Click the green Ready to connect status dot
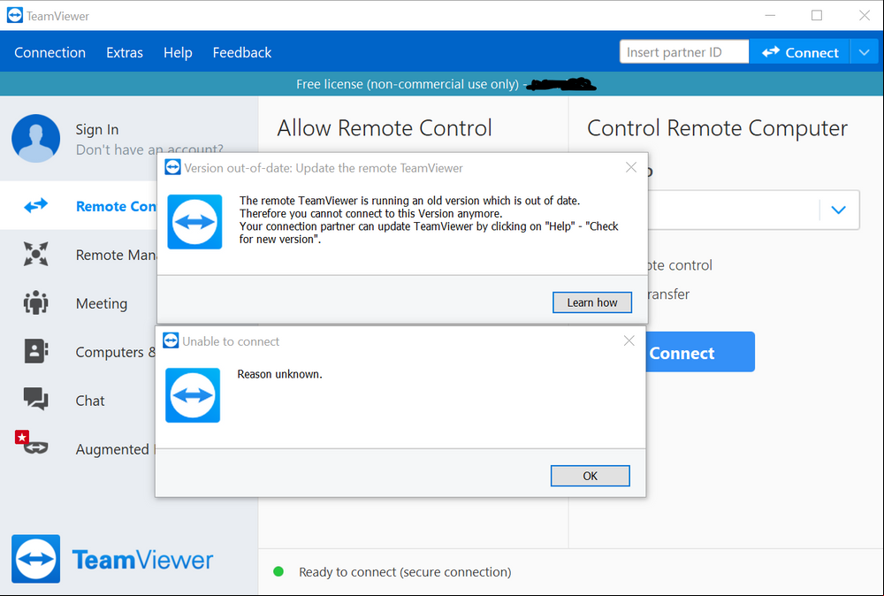 (x=278, y=571)
